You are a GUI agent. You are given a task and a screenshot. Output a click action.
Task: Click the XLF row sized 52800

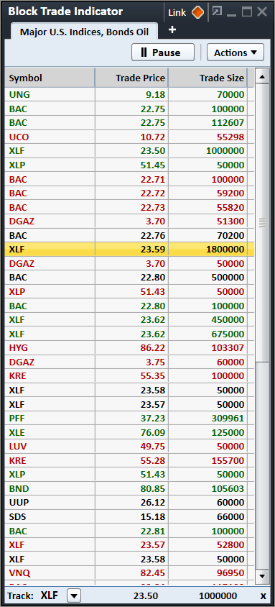tap(129, 544)
